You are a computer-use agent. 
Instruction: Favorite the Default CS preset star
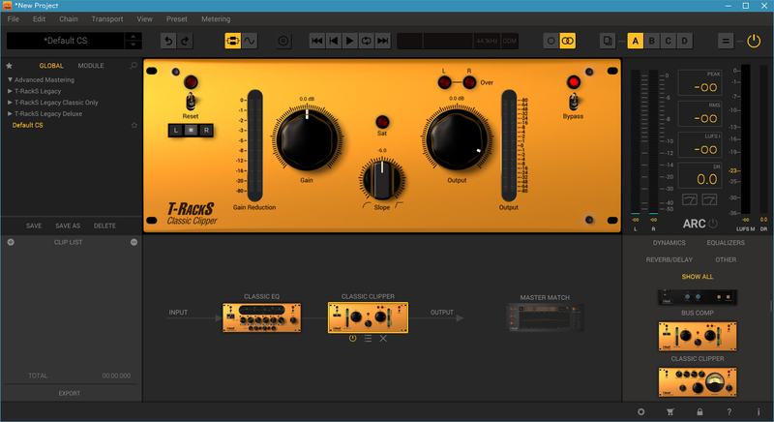click(x=134, y=126)
